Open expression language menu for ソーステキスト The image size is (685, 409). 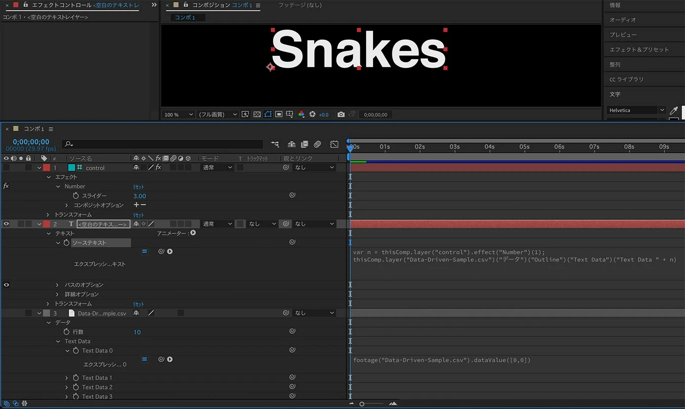[170, 251]
